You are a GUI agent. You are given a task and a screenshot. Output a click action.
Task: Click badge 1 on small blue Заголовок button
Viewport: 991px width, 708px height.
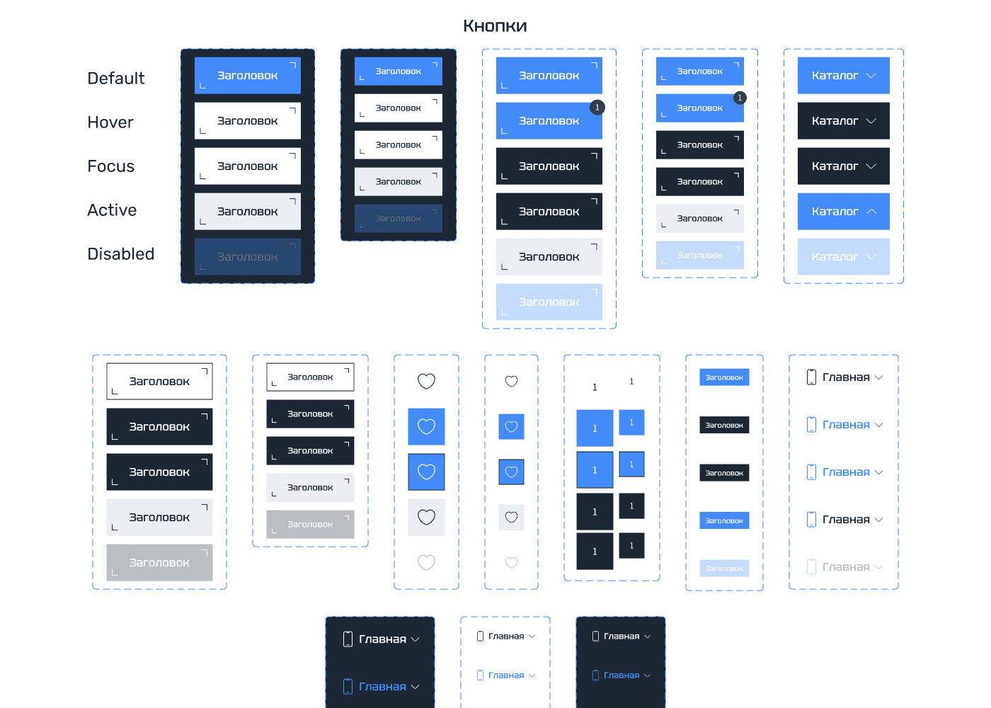coord(740,98)
